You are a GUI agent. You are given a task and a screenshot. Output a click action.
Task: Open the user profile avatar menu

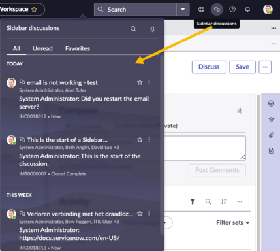point(268,9)
